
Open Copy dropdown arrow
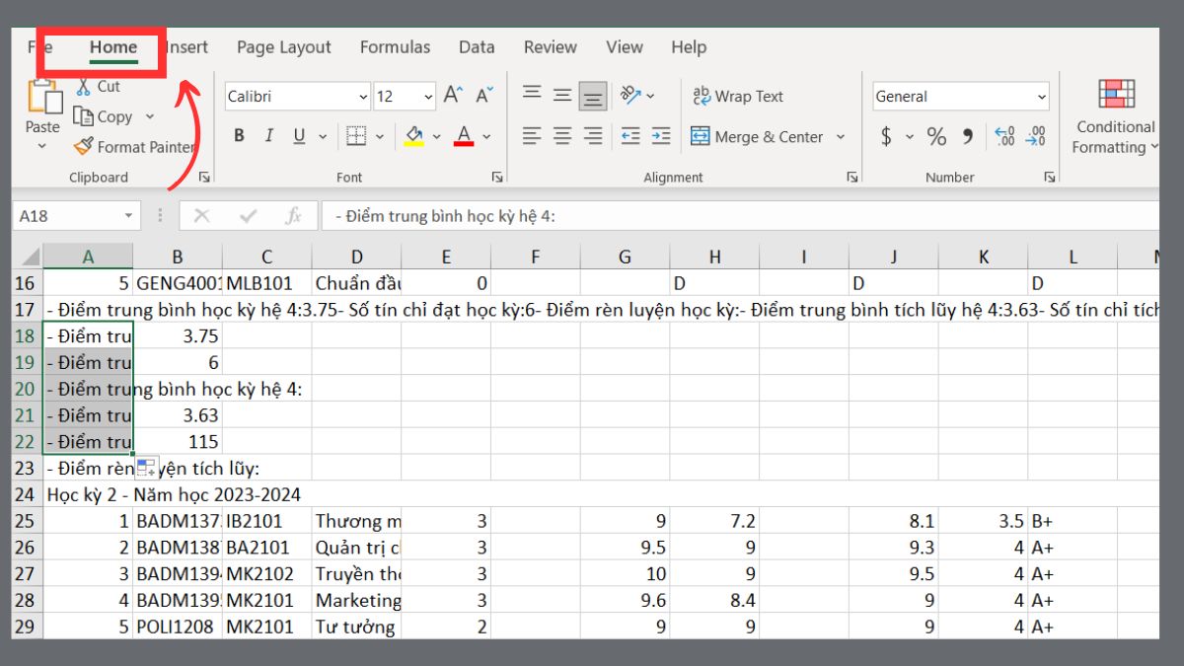(x=150, y=116)
